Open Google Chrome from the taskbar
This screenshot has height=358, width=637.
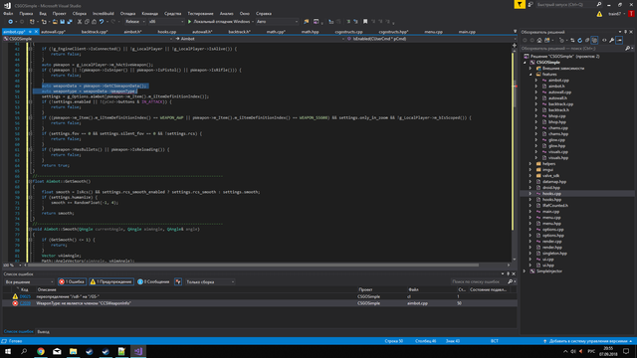click(x=41, y=351)
